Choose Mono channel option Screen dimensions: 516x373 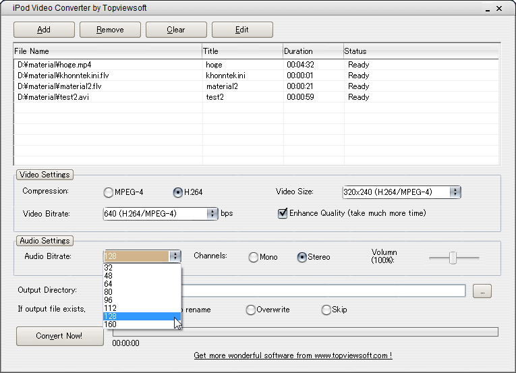pyautogui.click(x=254, y=257)
